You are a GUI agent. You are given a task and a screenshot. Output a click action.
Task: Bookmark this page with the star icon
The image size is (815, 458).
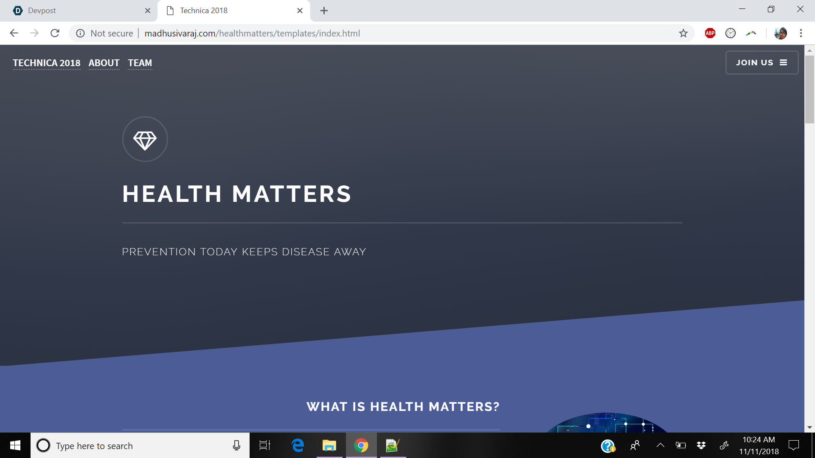pos(683,33)
